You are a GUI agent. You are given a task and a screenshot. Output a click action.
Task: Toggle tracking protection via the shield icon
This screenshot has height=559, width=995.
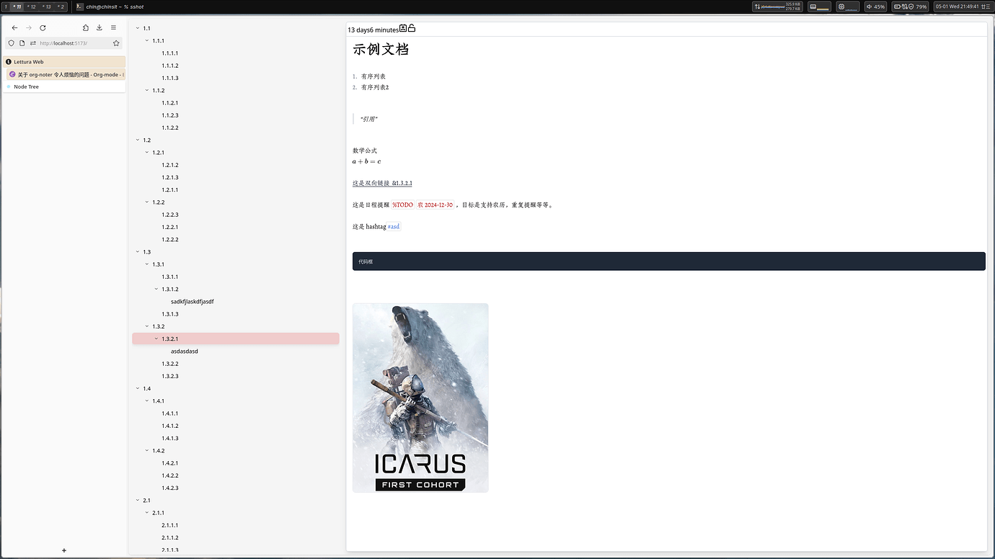(x=10, y=43)
